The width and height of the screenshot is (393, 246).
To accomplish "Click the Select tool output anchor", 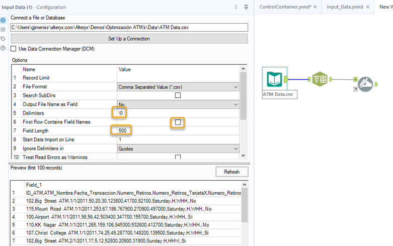I will pos(331,79).
